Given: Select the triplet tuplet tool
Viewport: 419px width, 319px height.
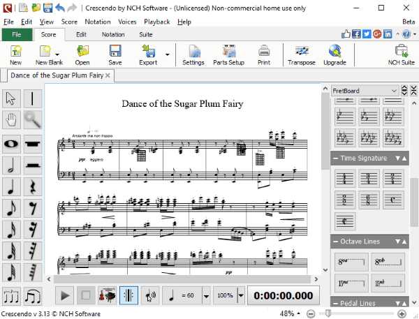Looking at the screenshot, I should click(11, 296).
